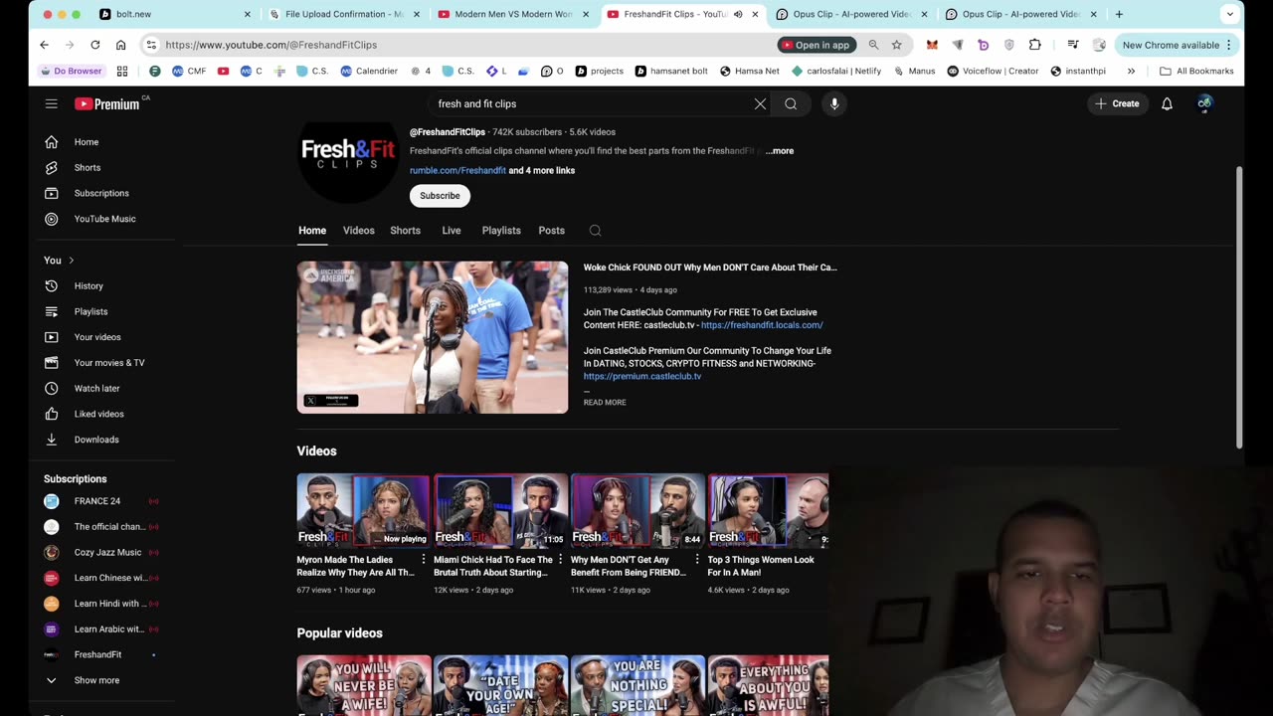1273x716 pixels.
Task: Open Top 3 Things Women Look For video thumbnail
Action: click(768, 510)
